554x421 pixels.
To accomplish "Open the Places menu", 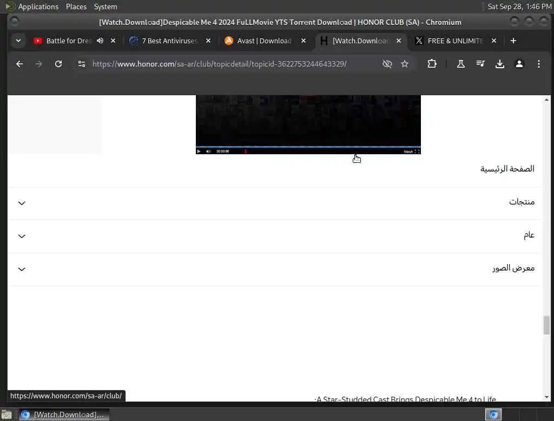I will tap(76, 6).
